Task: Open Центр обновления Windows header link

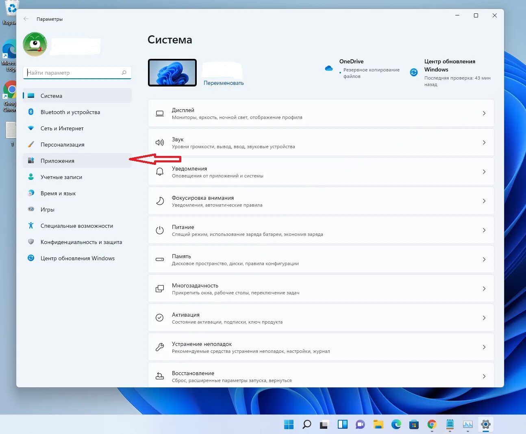Action: pyautogui.click(x=450, y=65)
